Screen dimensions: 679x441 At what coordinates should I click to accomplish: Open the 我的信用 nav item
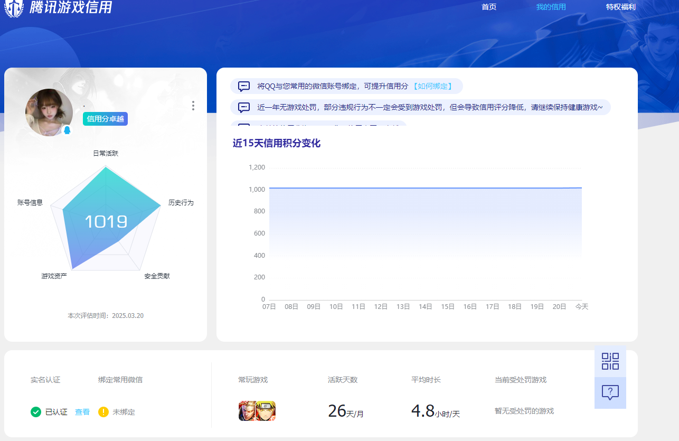click(x=551, y=7)
